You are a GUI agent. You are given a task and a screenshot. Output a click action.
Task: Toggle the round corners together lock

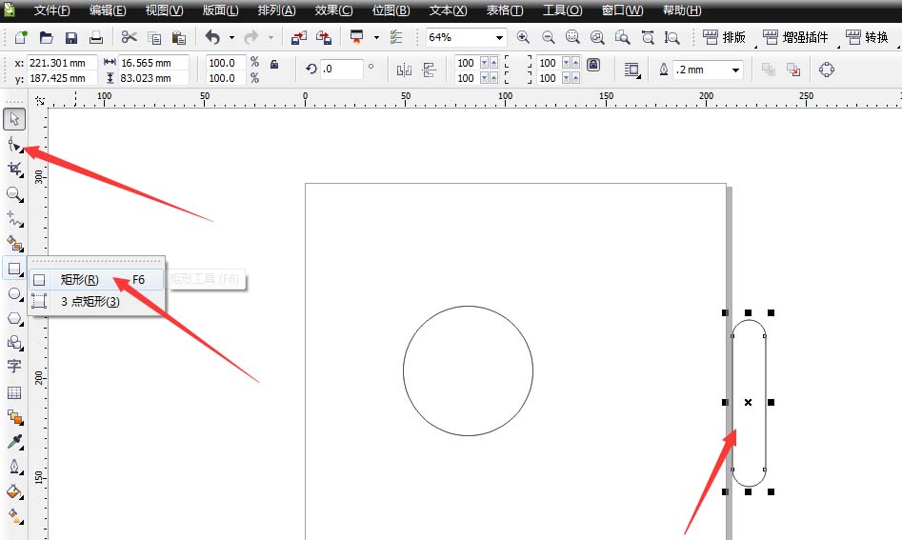pyautogui.click(x=593, y=65)
